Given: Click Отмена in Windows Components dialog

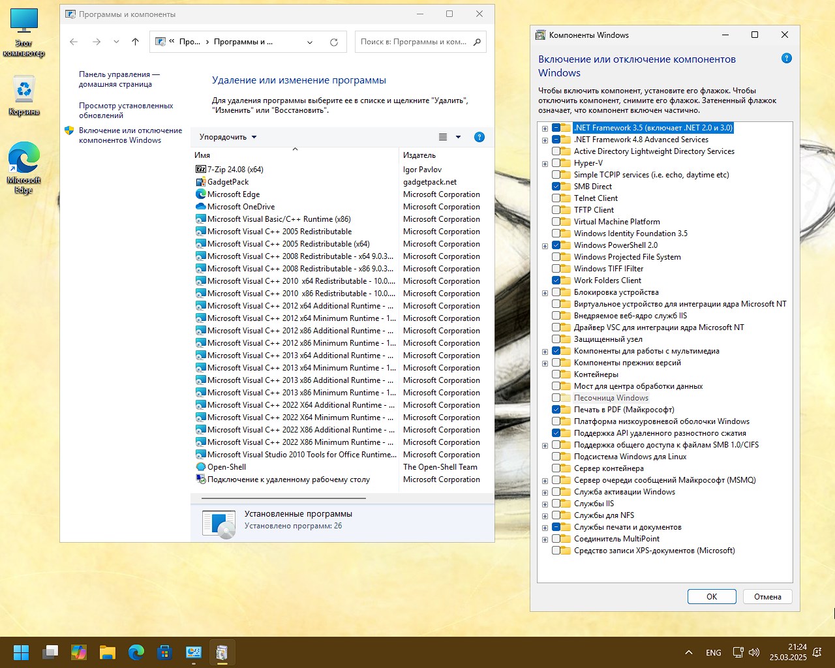Looking at the screenshot, I should click(768, 597).
